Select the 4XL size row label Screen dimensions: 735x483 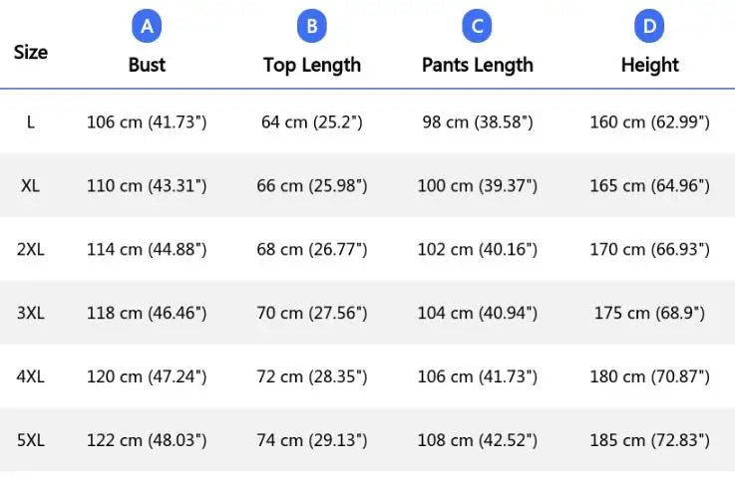pos(31,376)
